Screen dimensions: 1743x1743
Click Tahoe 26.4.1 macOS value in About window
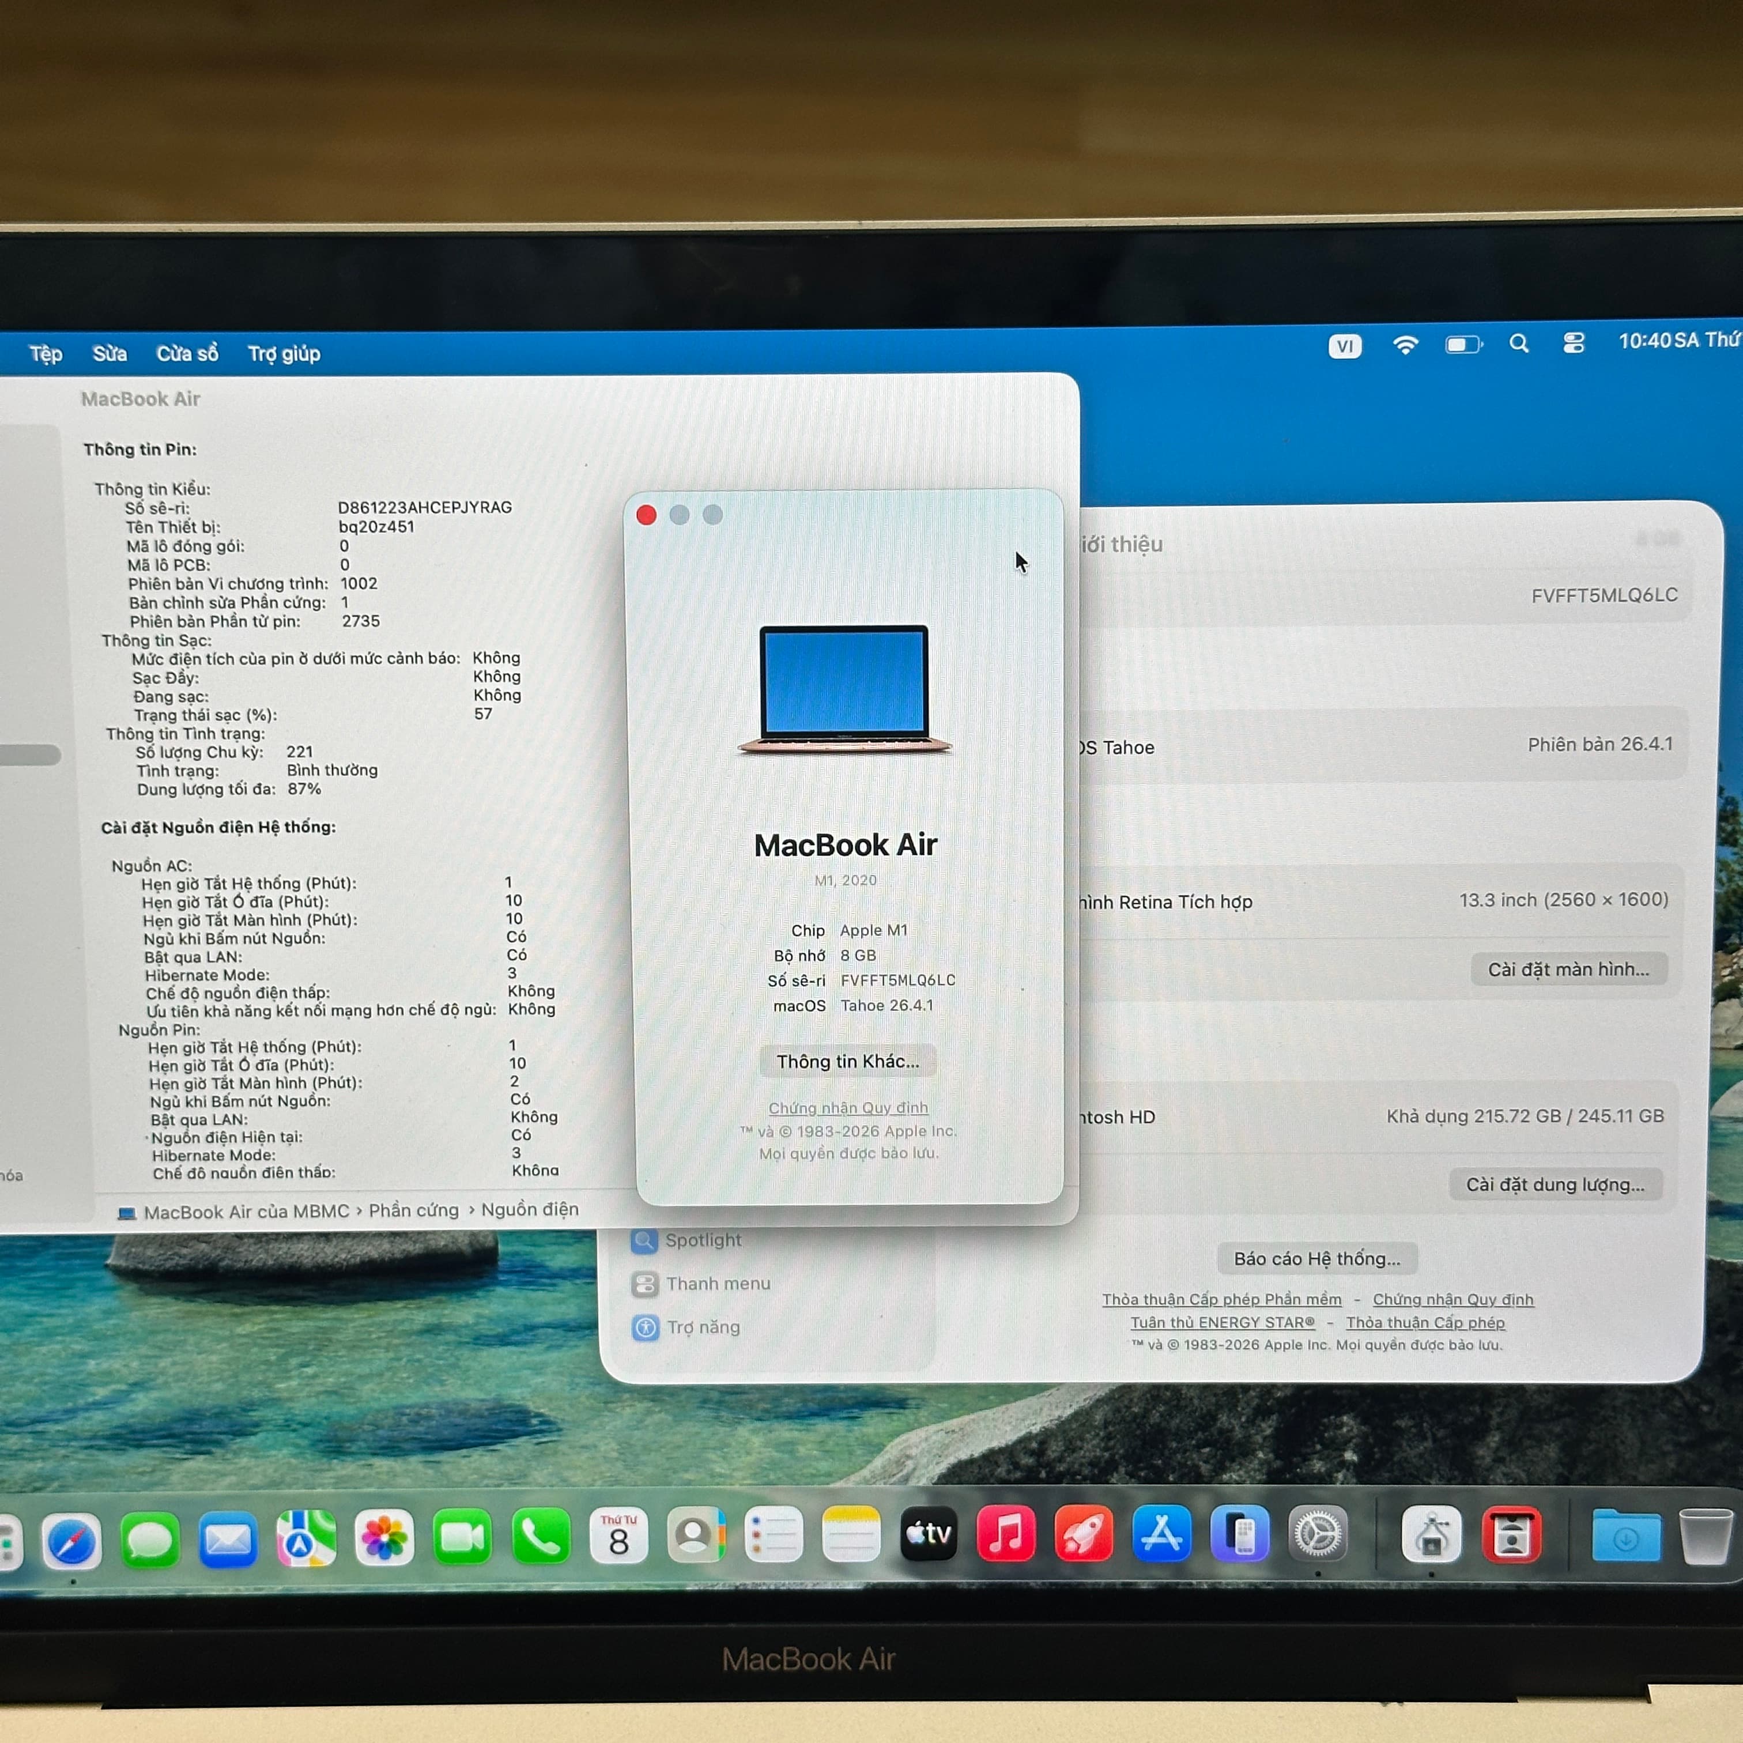coord(887,1005)
